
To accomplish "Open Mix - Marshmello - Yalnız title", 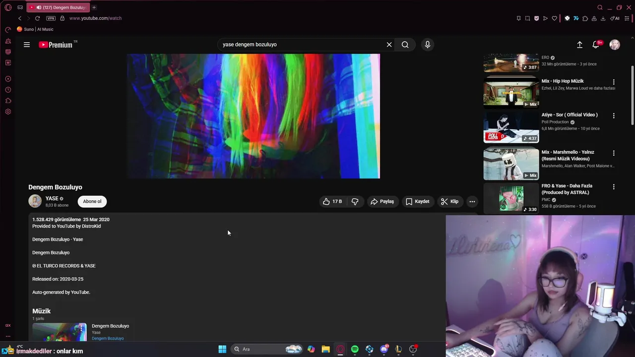I will point(568,155).
